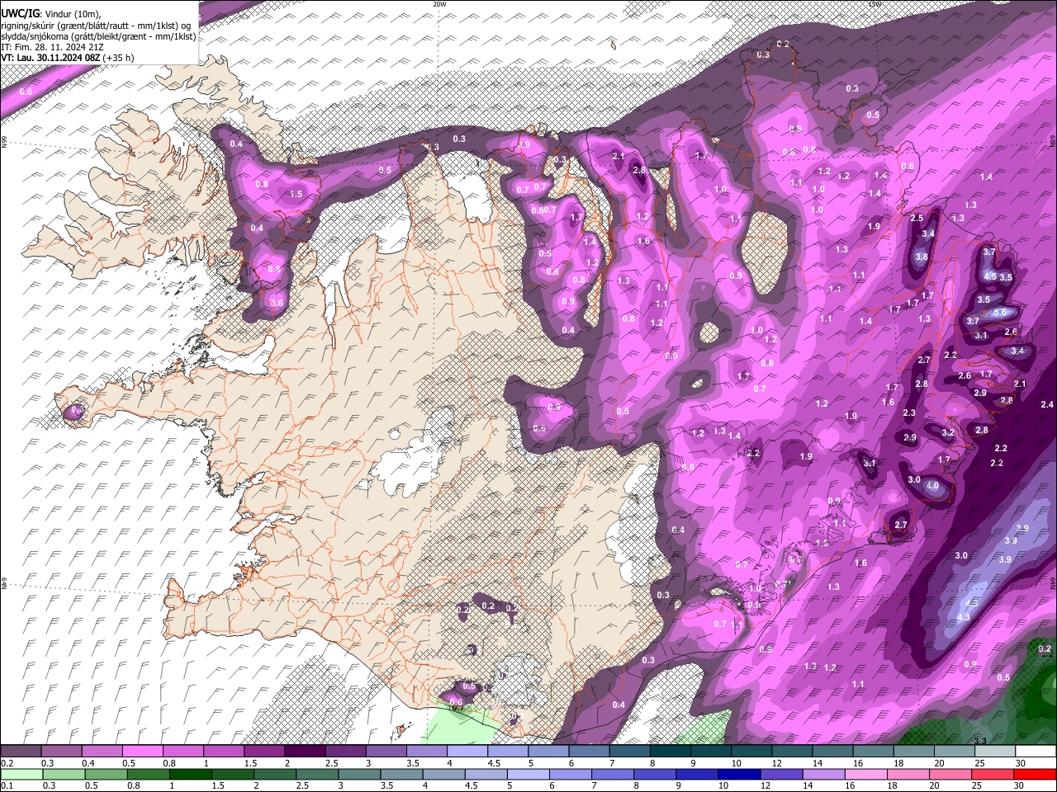
Task: Select the bright pink swatch between 0.5 and 0.8
Action: [142, 752]
